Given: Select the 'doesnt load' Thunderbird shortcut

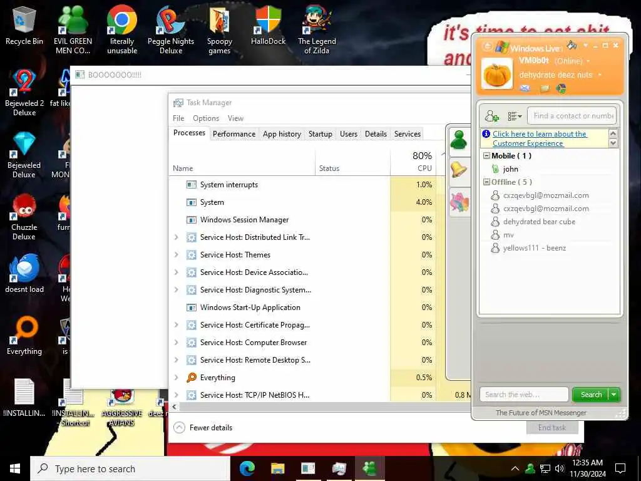Looking at the screenshot, I should (24, 273).
